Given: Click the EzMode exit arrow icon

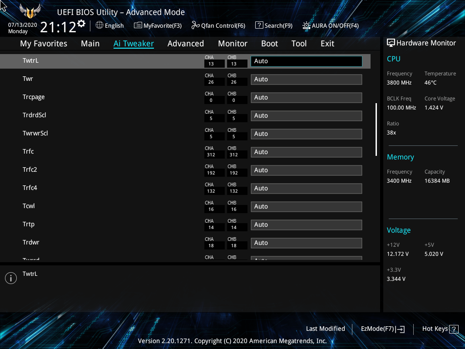Looking at the screenshot, I should tap(400, 329).
